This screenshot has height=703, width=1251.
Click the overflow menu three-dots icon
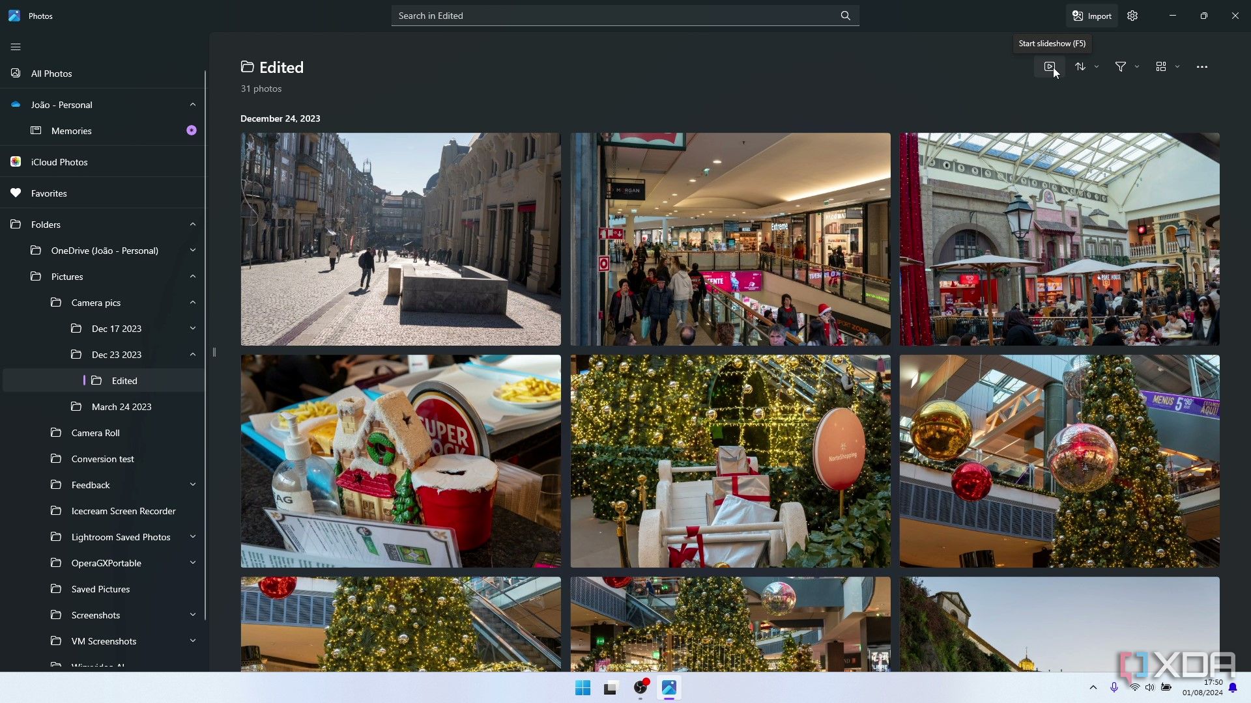[1202, 67]
